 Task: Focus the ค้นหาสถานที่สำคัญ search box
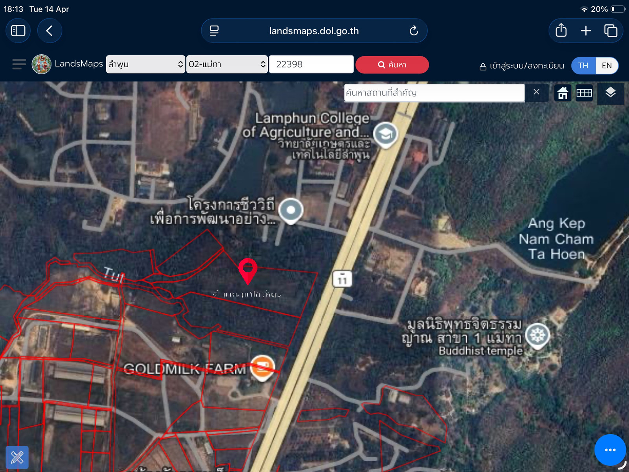(x=434, y=93)
